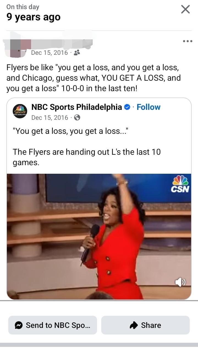Tap the share arrow icon
Viewport: 198px width, 348px height.
[134, 325]
